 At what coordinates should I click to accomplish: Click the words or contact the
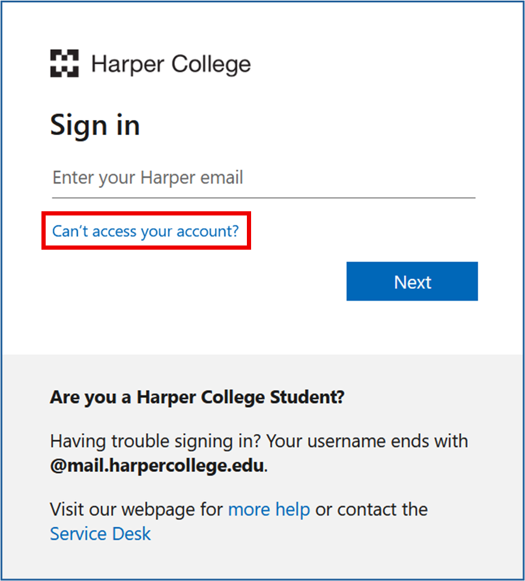[x=372, y=510]
